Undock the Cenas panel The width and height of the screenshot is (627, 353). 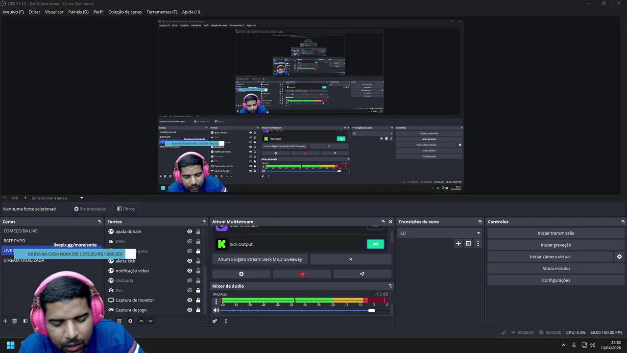pos(99,222)
